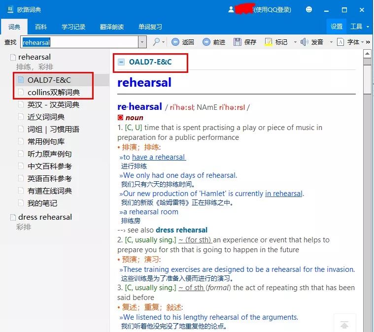Select 英汉 - 汉英词典 in sidebar
The width and height of the screenshot is (374, 332).
click(53, 105)
